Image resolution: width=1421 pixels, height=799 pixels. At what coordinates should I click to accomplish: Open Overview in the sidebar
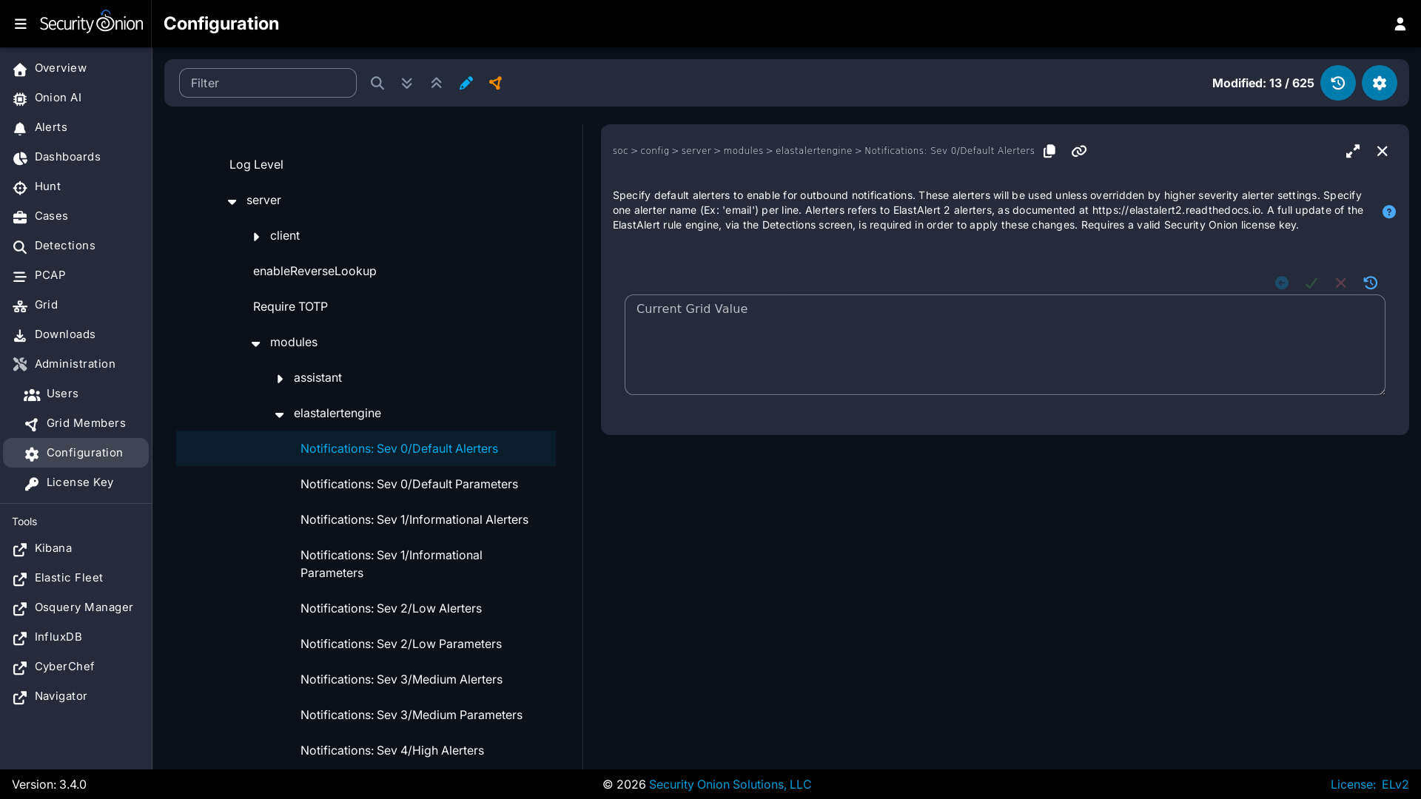click(x=75, y=68)
